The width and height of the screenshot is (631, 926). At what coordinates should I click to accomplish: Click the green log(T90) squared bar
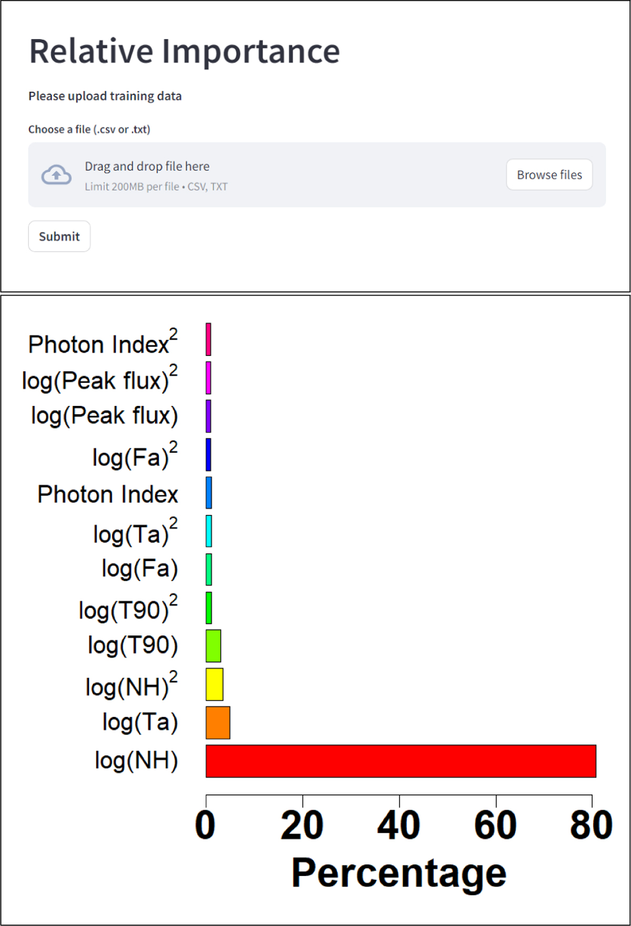point(209,608)
